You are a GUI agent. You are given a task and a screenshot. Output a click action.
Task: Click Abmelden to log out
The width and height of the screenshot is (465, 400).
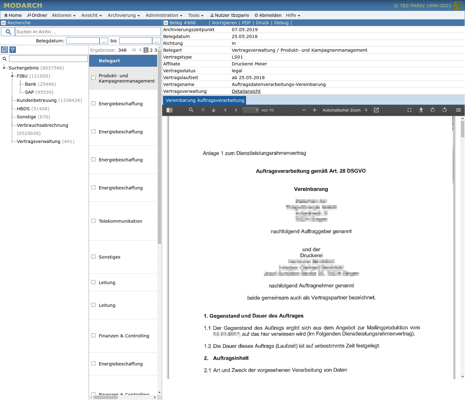[x=268, y=15]
